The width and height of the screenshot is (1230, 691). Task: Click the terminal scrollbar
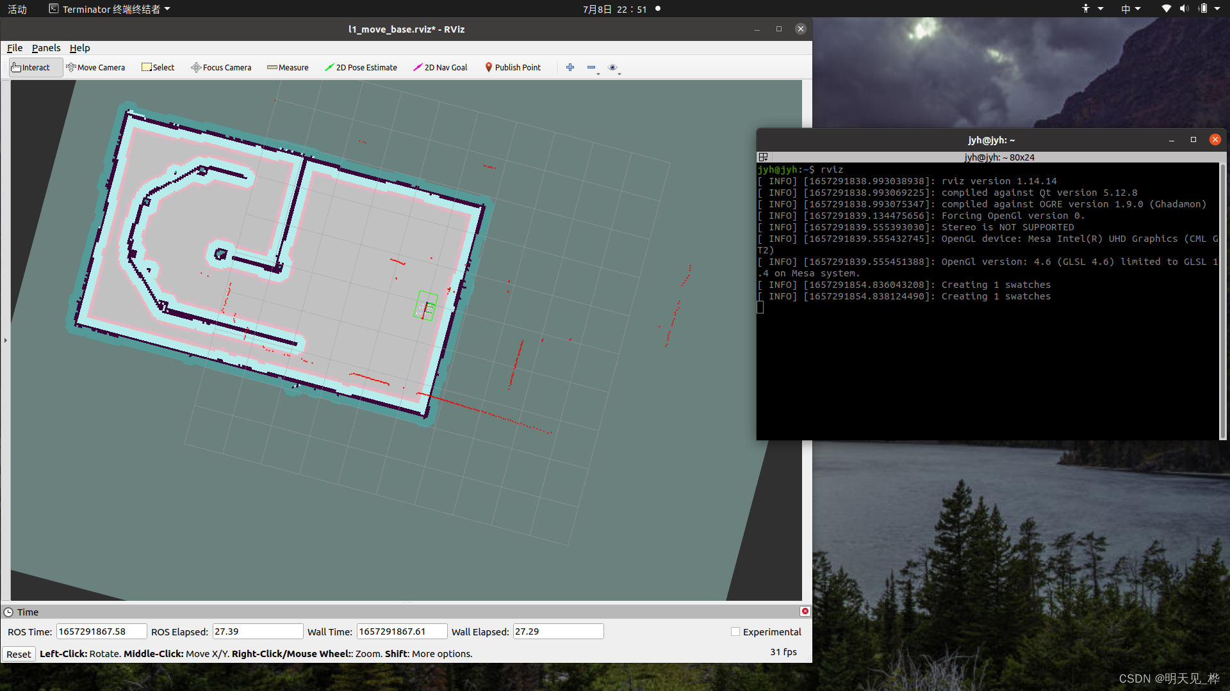tap(1222, 301)
